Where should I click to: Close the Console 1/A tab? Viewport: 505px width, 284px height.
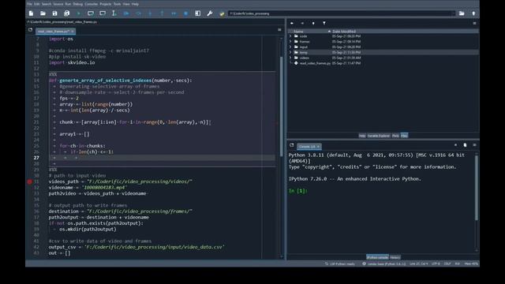click(318, 147)
